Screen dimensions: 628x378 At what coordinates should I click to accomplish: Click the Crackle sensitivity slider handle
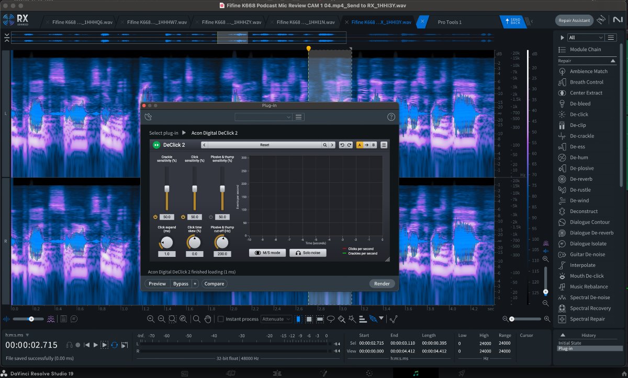point(167,188)
